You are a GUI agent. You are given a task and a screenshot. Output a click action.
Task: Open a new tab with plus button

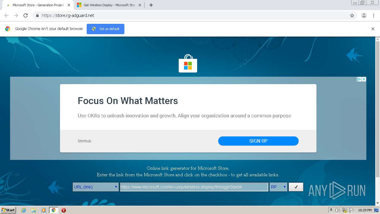click(x=151, y=5)
